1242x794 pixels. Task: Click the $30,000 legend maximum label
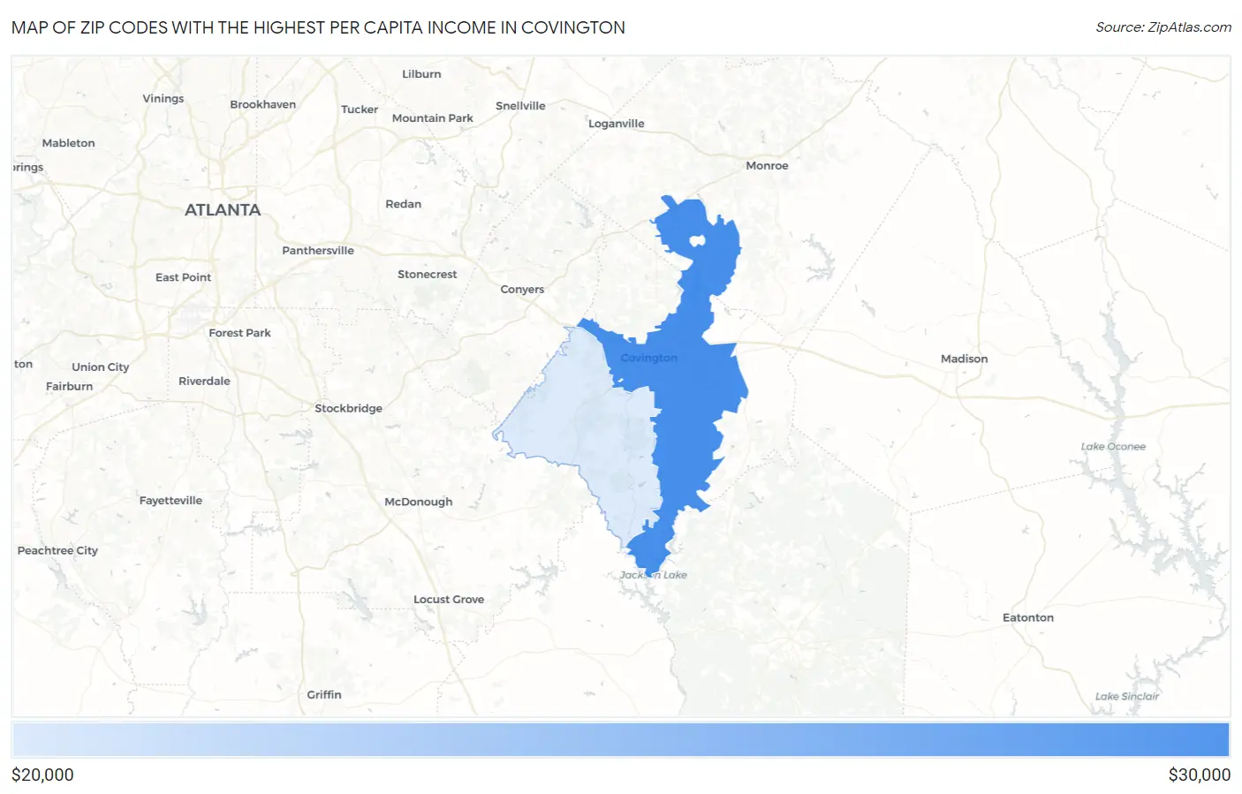coord(1199,775)
